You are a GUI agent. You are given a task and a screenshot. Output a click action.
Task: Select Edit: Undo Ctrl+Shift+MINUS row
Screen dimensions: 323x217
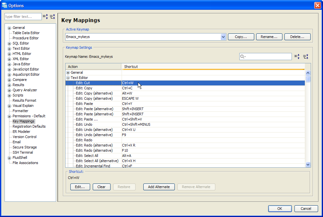185,125
